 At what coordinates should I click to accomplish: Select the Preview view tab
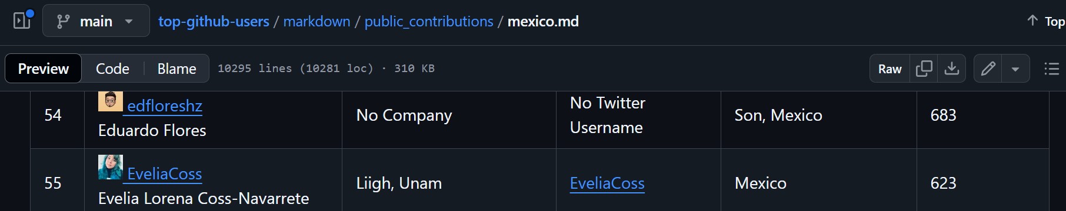[x=44, y=69]
